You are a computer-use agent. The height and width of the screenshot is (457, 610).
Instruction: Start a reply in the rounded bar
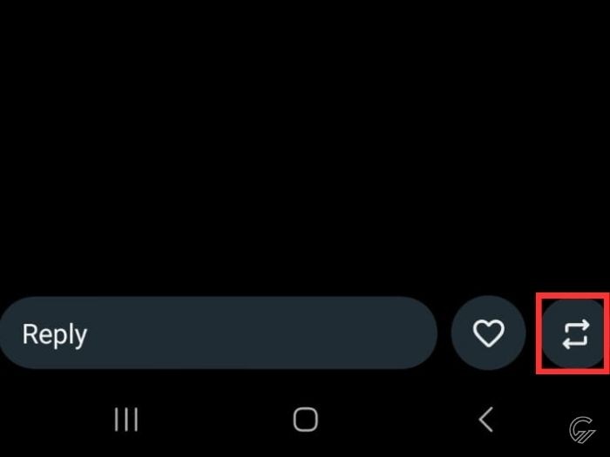pyautogui.click(x=219, y=333)
